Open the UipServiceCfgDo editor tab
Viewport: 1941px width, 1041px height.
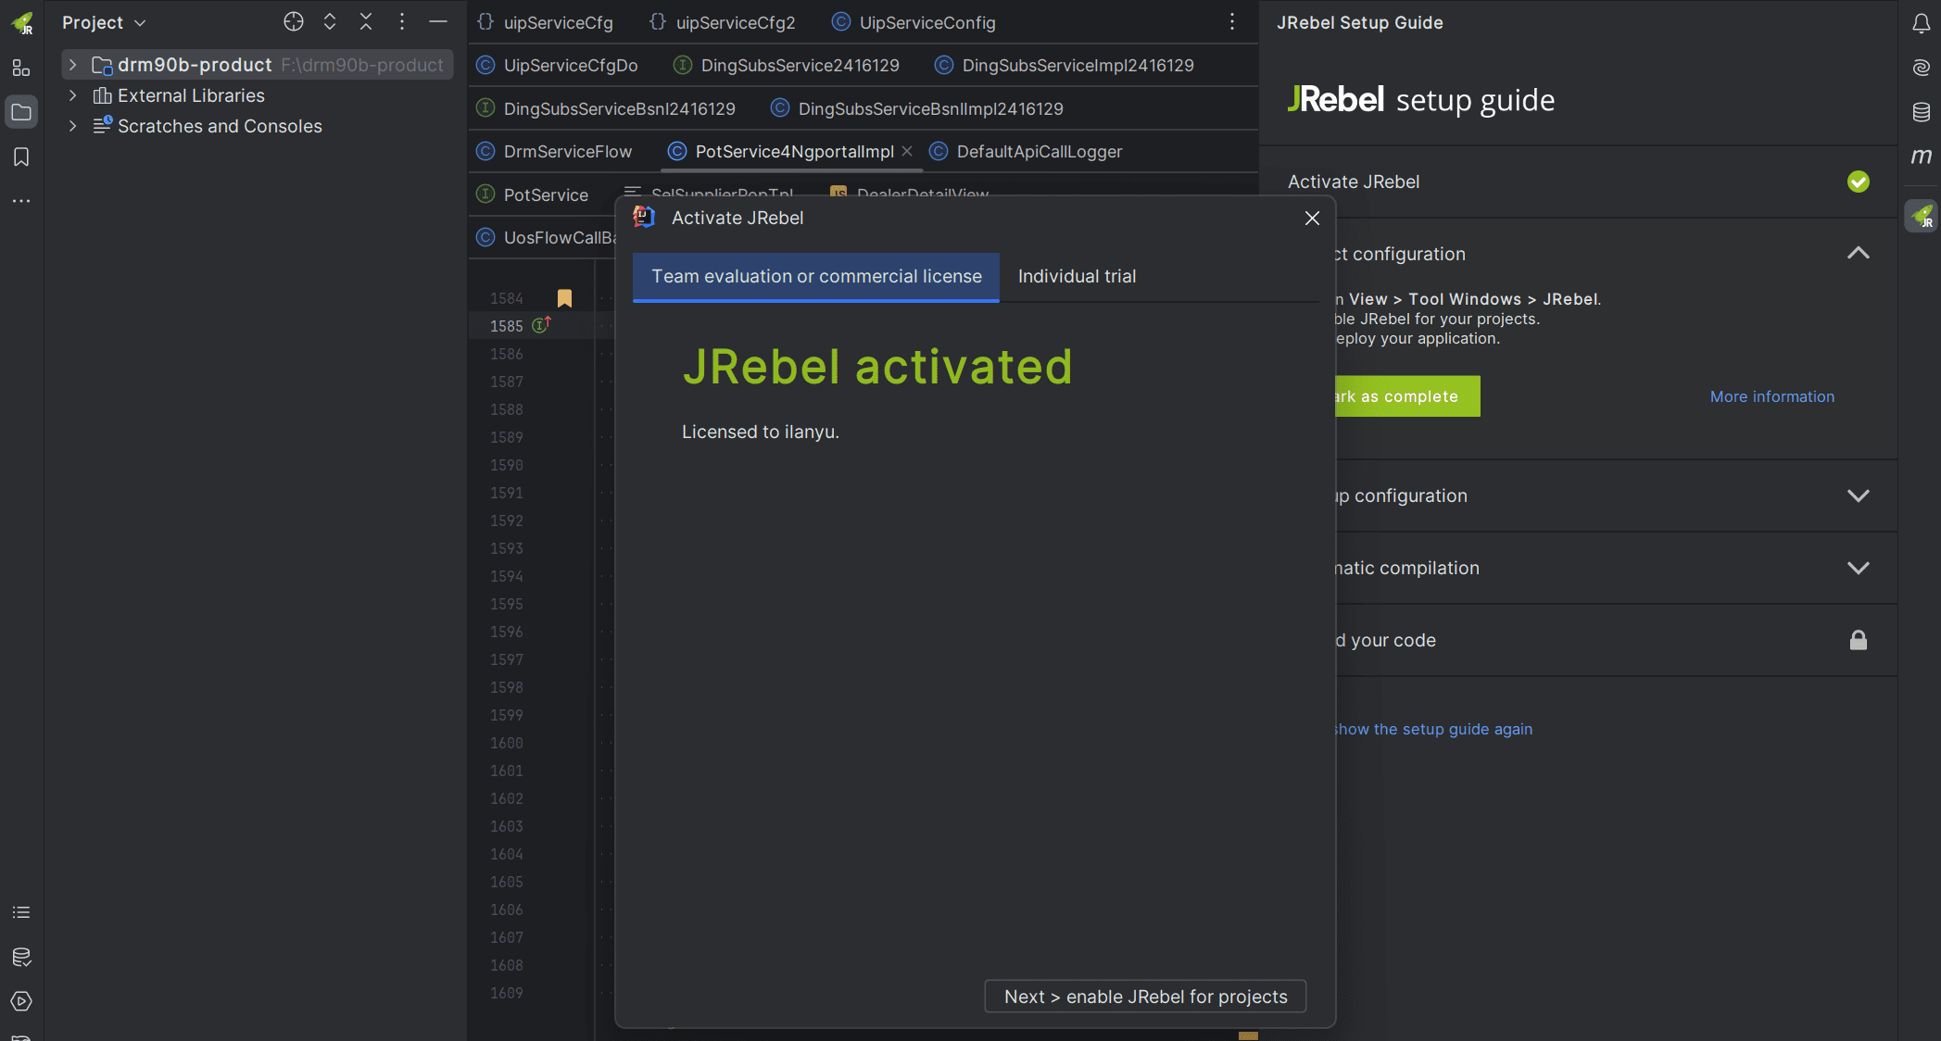pos(558,65)
